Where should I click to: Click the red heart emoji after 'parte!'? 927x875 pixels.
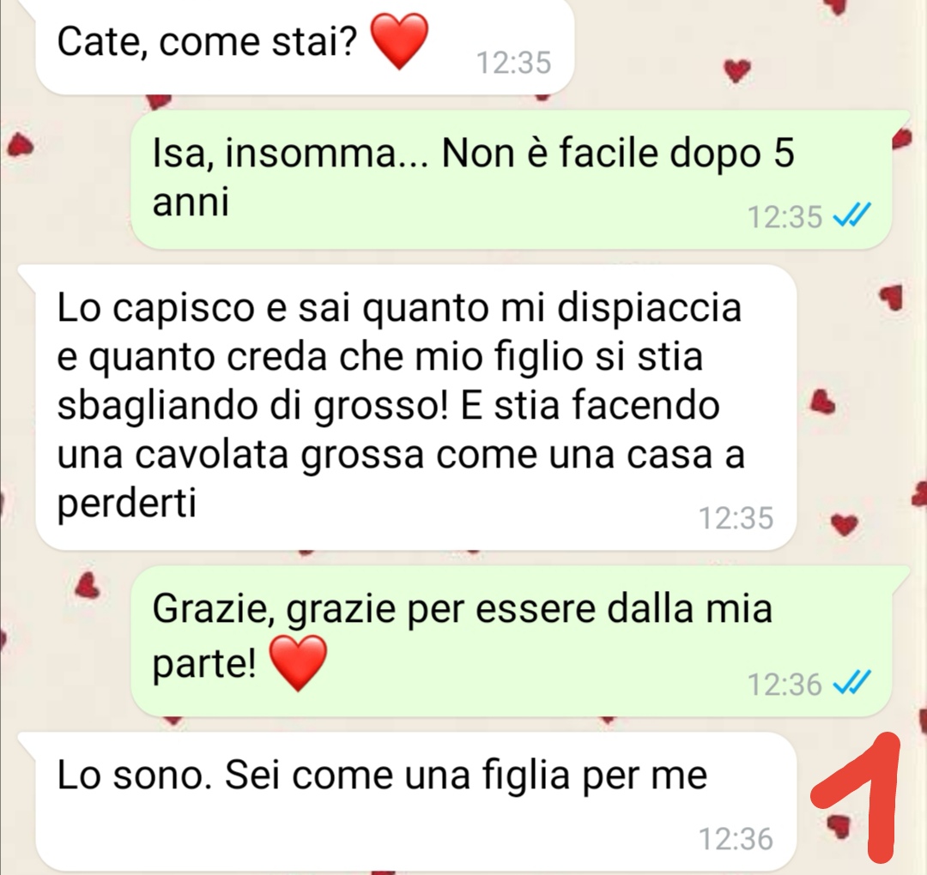(x=298, y=663)
